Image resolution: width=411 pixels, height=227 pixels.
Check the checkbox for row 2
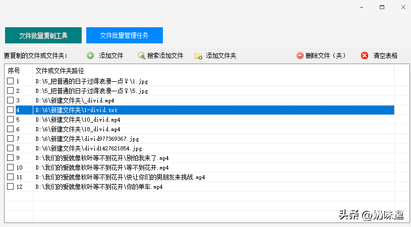pyautogui.click(x=10, y=91)
